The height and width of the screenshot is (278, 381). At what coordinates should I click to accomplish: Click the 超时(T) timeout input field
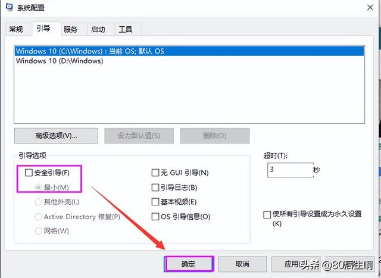coord(291,170)
